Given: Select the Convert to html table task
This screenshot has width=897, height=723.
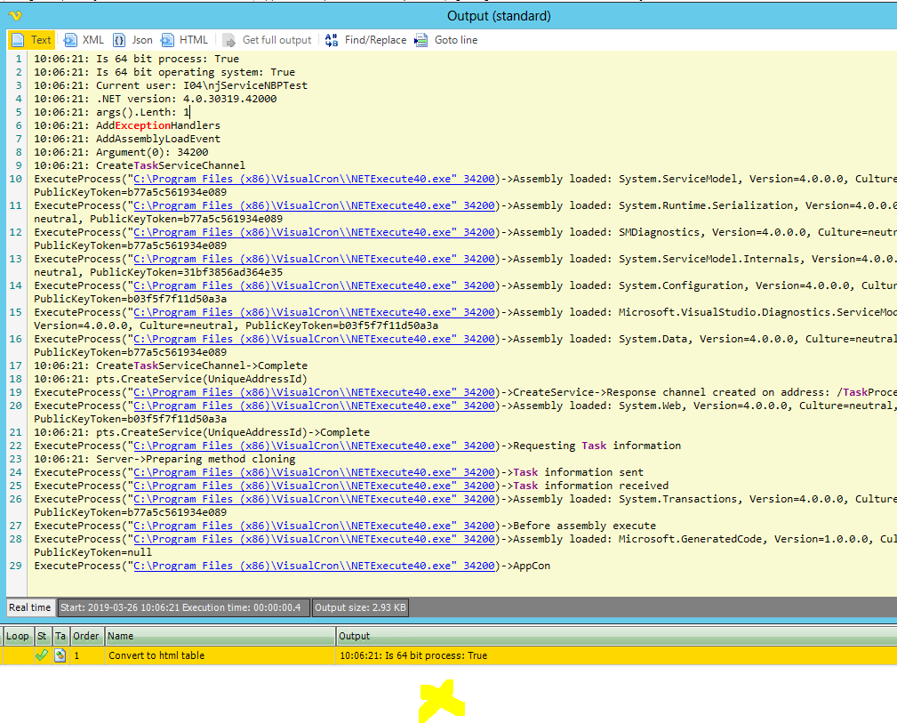Looking at the screenshot, I should (x=156, y=655).
